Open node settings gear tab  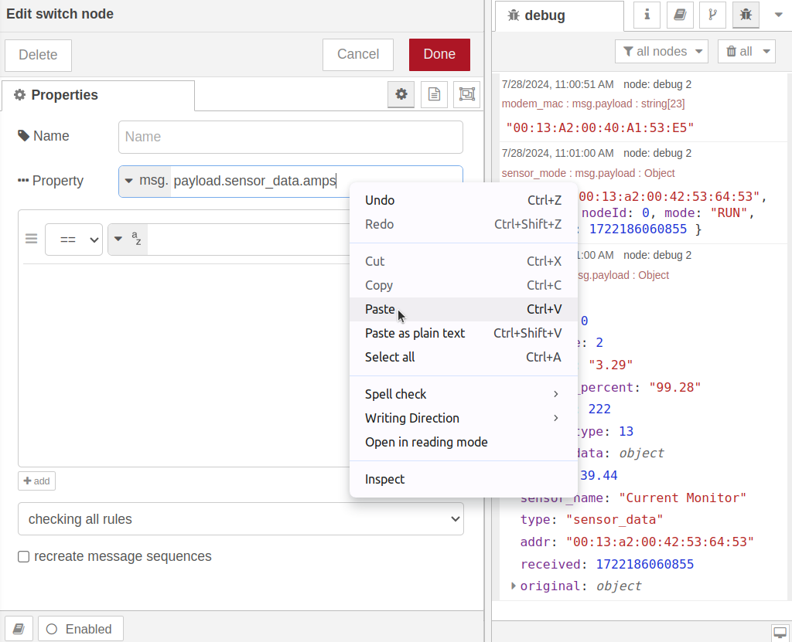click(x=401, y=94)
